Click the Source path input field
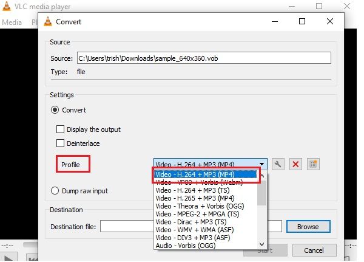The image size is (364, 262). coord(204,58)
